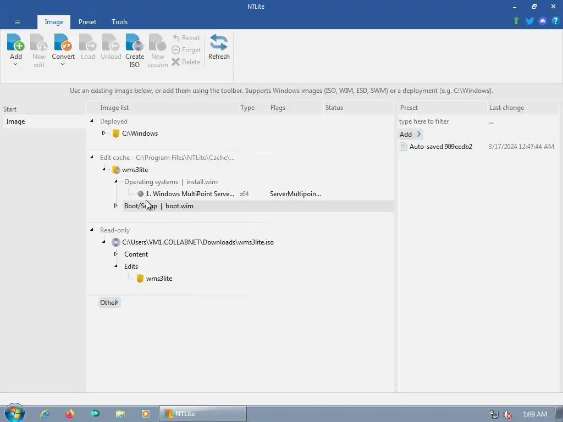Click the Create ISO icon
The image size is (563, 422).
[135, 42]
